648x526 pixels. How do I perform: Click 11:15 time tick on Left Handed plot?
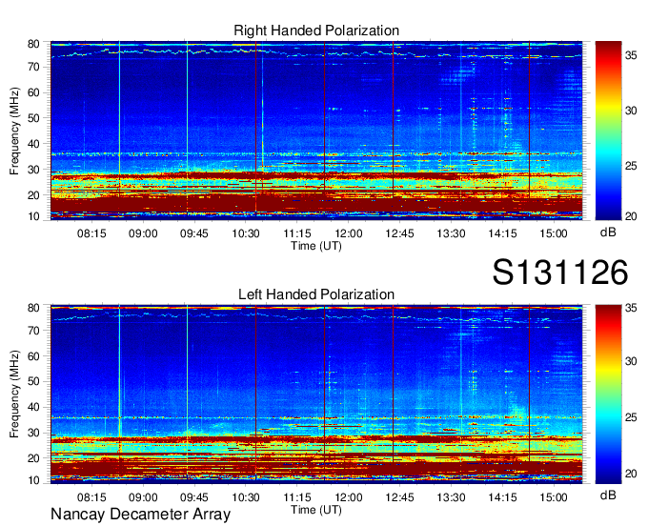297,497
